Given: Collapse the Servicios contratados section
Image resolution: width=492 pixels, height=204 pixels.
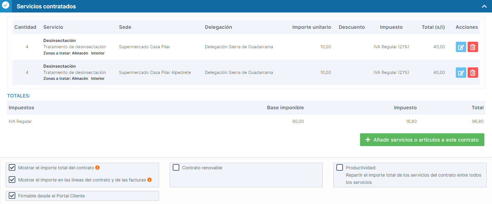Looking at the screenshot, I should point(484,6).
